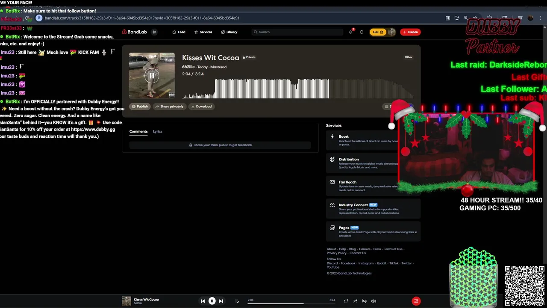
Task: Pause playback on the track cover art
Action: pyautogui.click(x=152, y=76)
